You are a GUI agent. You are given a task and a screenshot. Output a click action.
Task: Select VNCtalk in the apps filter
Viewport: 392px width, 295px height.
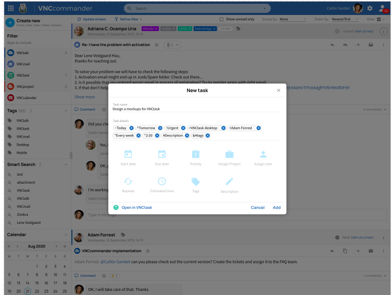tap(23, 53)
